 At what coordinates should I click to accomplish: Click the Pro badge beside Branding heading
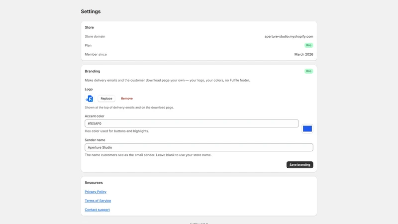[308, 71]
